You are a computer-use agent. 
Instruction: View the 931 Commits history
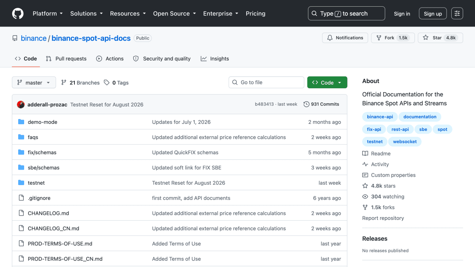[x=321, y=104]
